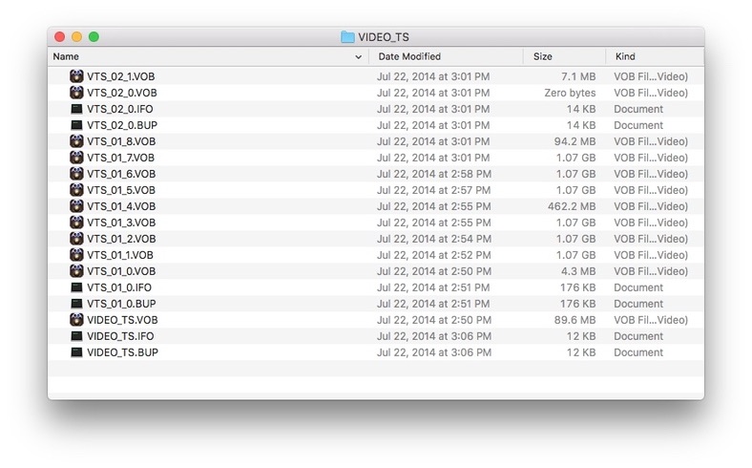Click the VTS_01_6.VOB file icon

(76, 174)
